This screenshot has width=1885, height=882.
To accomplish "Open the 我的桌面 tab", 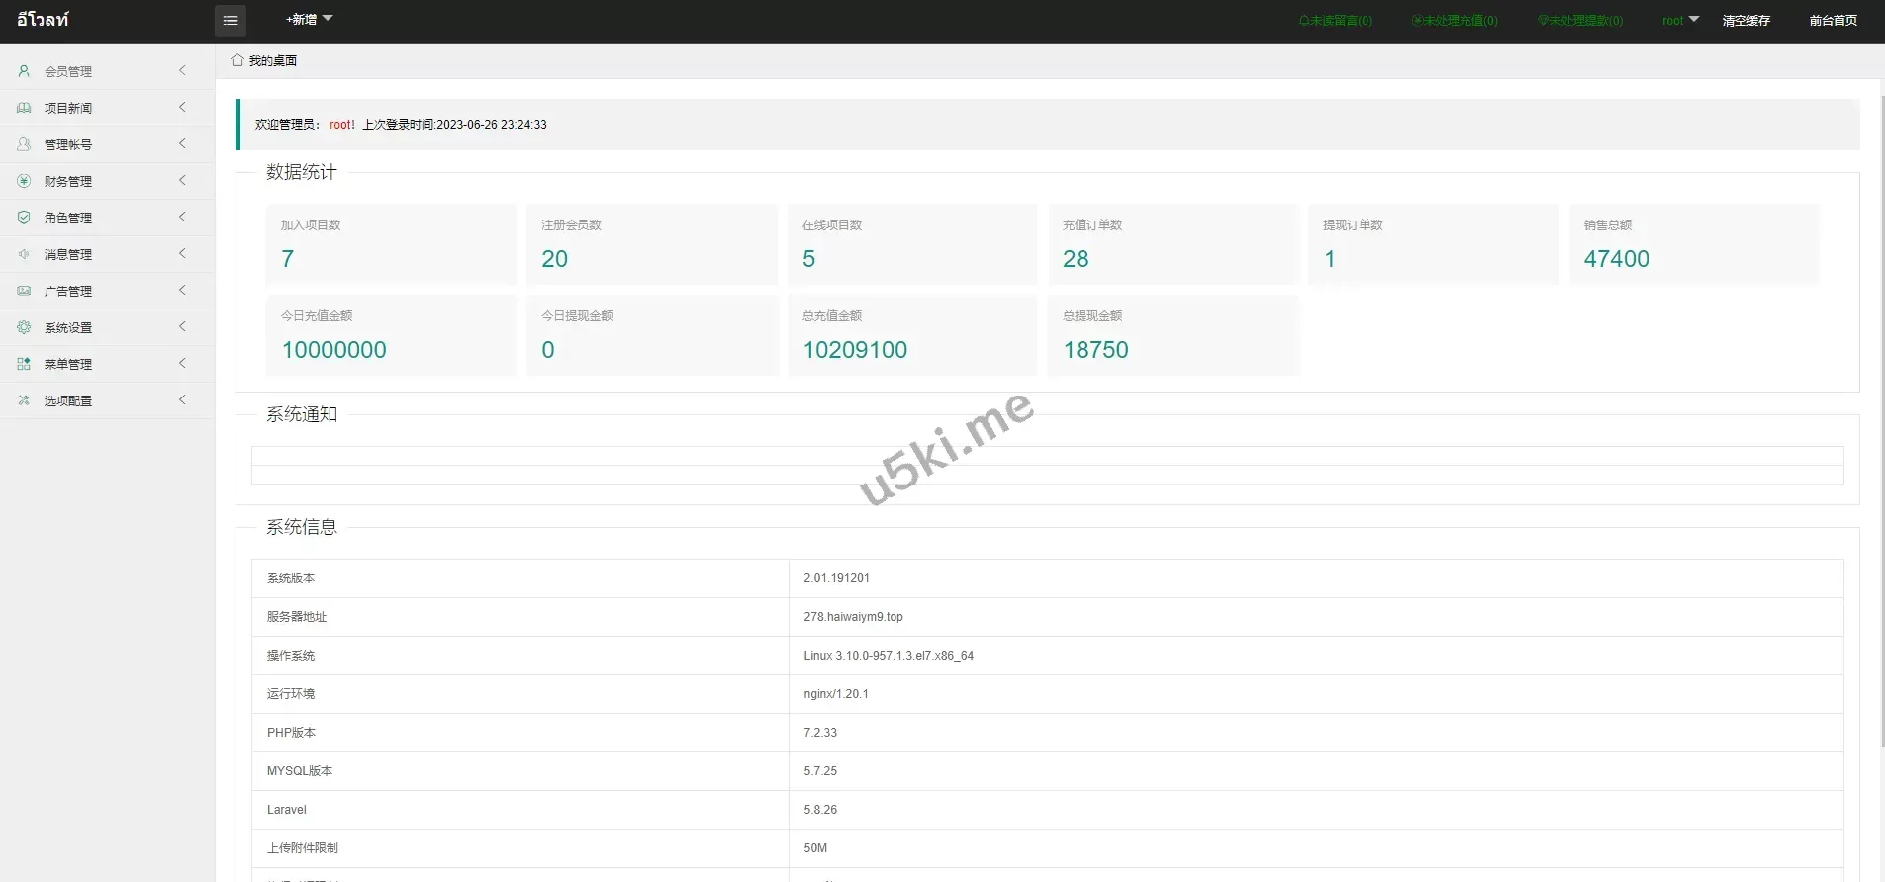I will [x=264, y=61].
